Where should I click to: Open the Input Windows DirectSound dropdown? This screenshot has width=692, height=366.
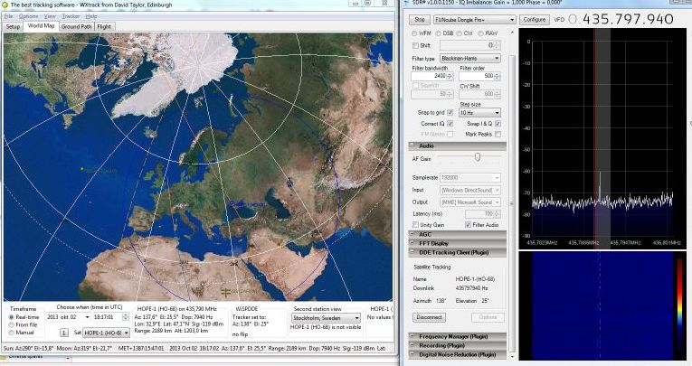pos(470,190)
